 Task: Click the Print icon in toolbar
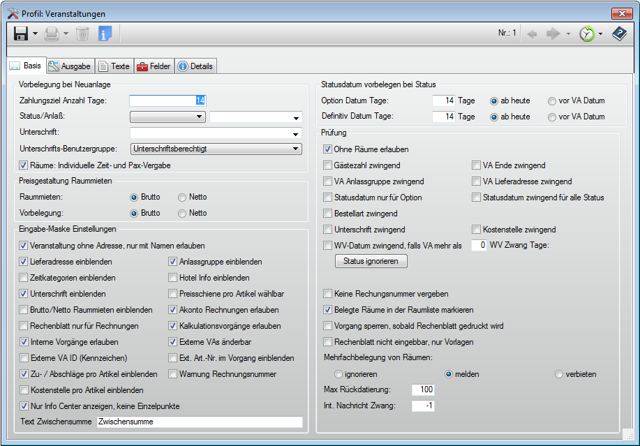point(52,34)
